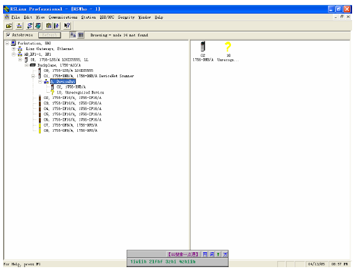Select module 02, 1756-IF16/A in tree
Viewport: 357px width, 269px height.
pos(72,98)
